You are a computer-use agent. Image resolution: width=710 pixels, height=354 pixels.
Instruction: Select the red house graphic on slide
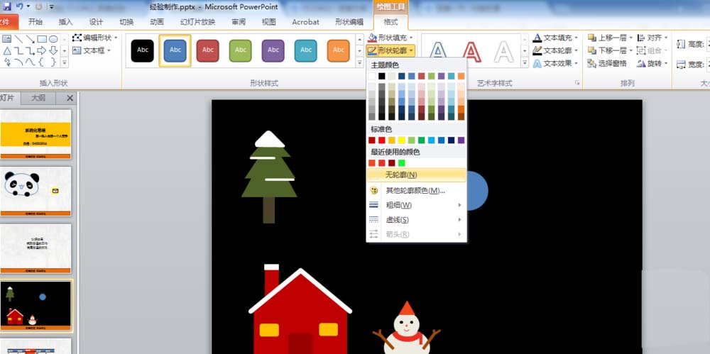pyautogui.click(x=300, y=309)
